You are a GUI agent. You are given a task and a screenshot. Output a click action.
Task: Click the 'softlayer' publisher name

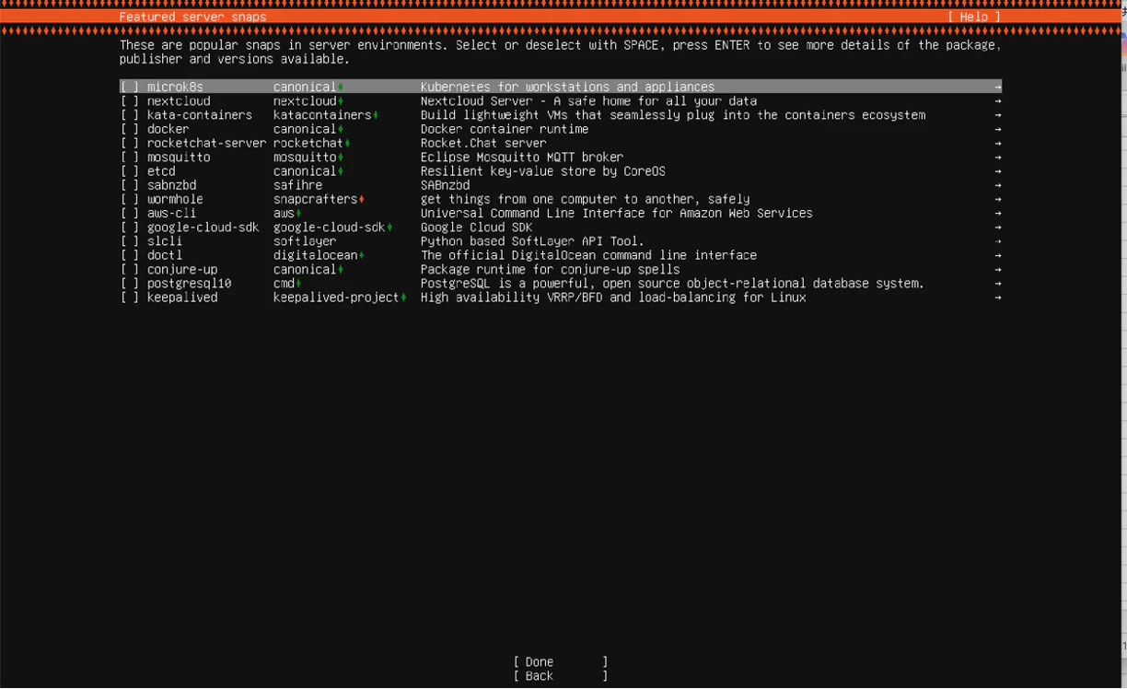click(305, 241)
